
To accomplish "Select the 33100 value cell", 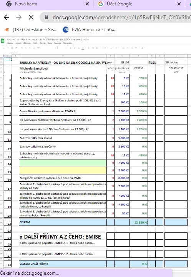I will click(122, 63).
